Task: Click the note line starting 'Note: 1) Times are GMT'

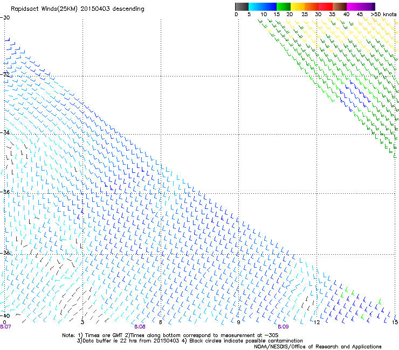Action: tap(170, 335)
